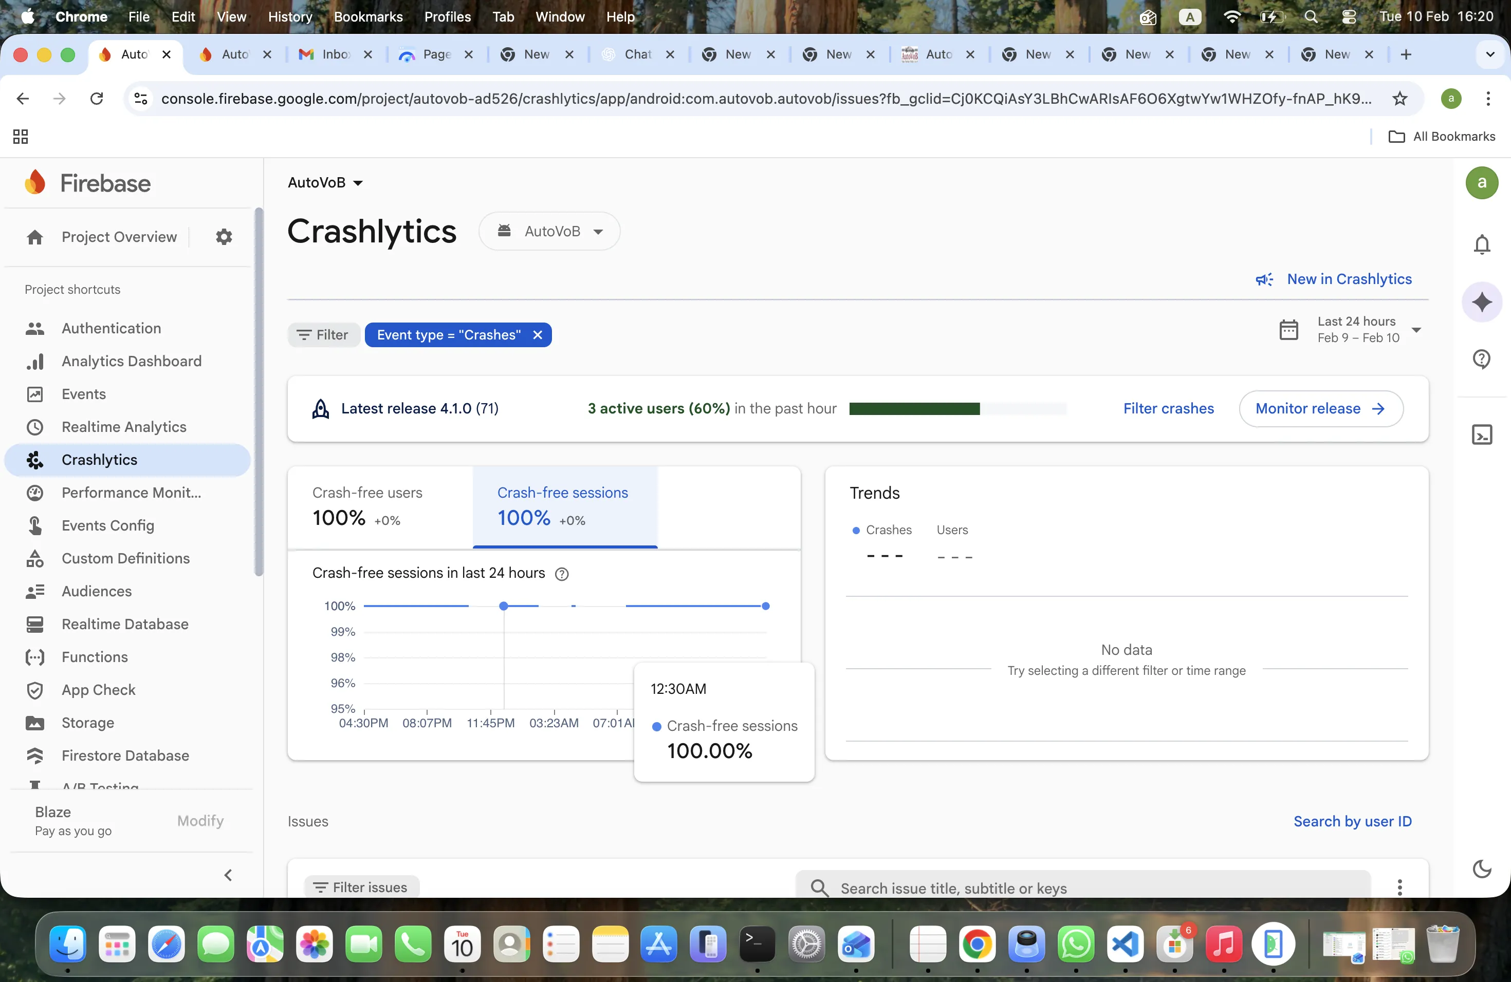Select the Crash-free users tab

click(380, 507)
